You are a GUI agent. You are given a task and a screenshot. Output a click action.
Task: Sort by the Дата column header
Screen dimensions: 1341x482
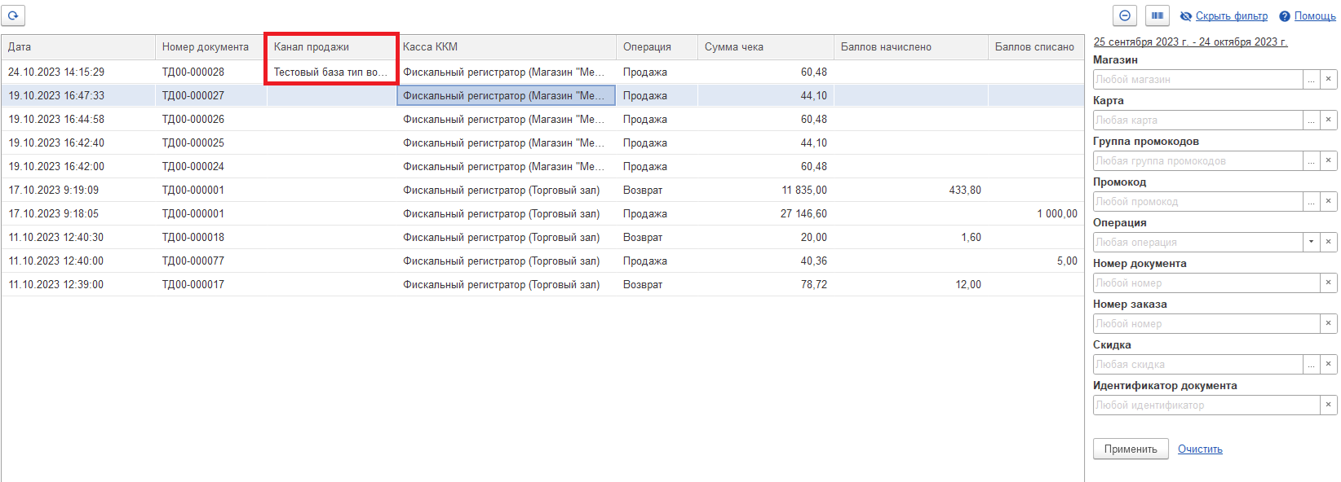point(78,47)
